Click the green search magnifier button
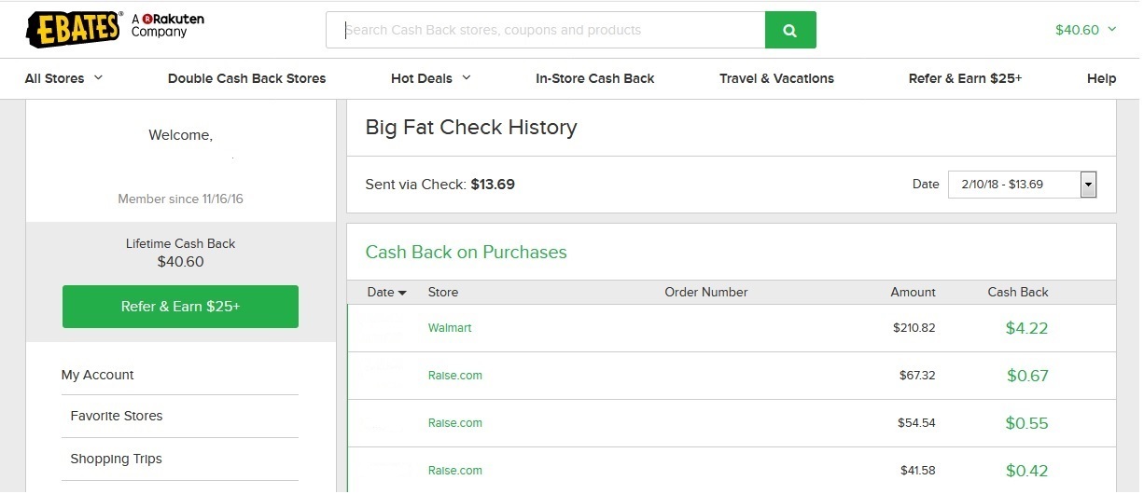The width and height of the screenshot is (1144, 494). pyautogui.click(x=790, y=30)
